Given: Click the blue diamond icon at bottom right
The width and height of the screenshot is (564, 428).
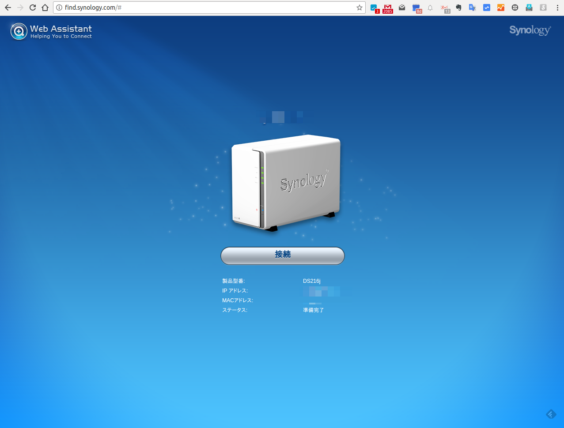Looking at the screenshot, I should [x=551, y=414].
